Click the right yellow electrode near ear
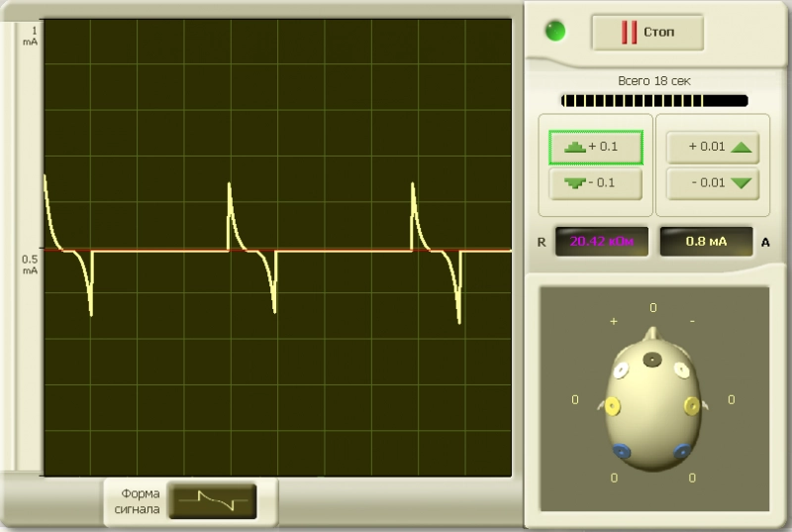The height and width of the screenshot is (532, 792). tap(692, 404)
